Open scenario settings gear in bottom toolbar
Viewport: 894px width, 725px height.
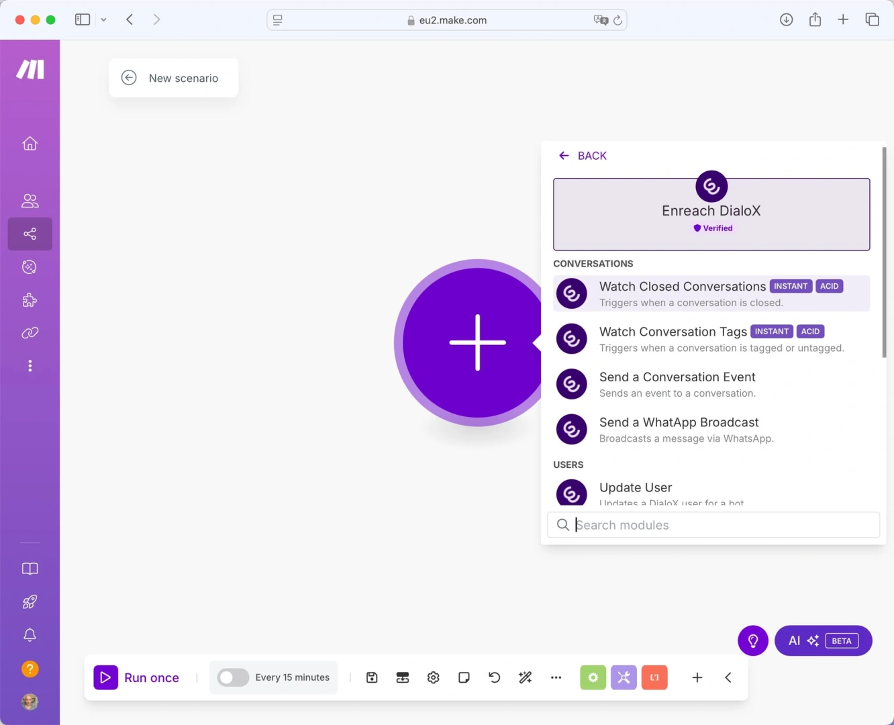pos(433,677)
